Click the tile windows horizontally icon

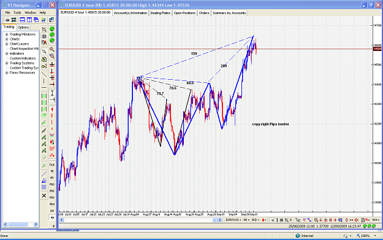pyautogui.click(x=23, y=20)
